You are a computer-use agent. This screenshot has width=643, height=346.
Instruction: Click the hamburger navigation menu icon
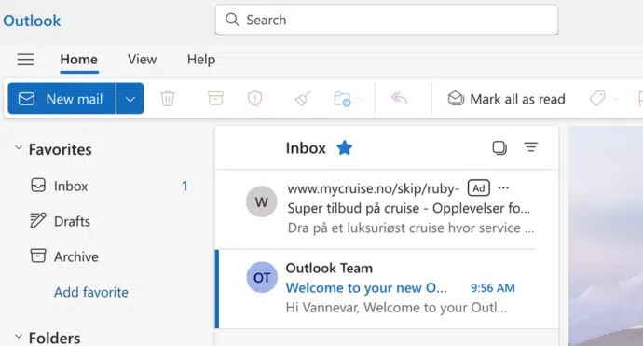(25, 60)
